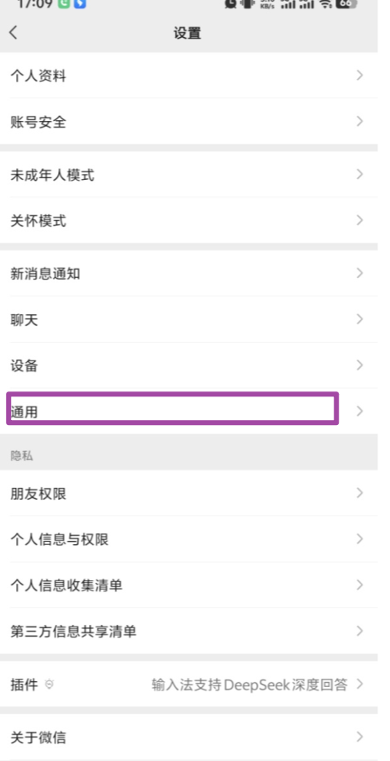Open 账号安全 settings
Image resolution: width=390 pixels, height=761 pixels.
coord(188,121)
